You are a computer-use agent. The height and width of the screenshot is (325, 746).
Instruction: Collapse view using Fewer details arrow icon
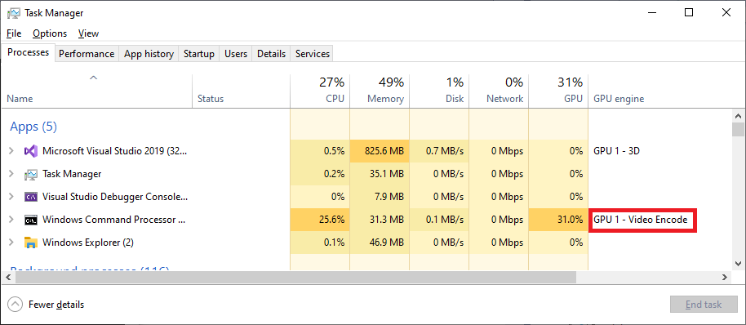(16, 304)
